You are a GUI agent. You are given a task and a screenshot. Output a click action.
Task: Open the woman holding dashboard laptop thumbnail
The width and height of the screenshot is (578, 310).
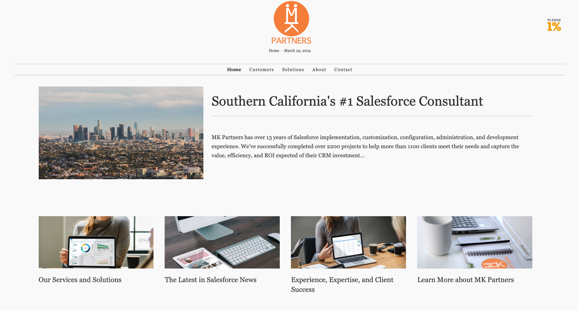pos(96,242)
